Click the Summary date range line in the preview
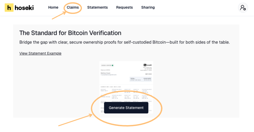 click(x=110, y=86)
